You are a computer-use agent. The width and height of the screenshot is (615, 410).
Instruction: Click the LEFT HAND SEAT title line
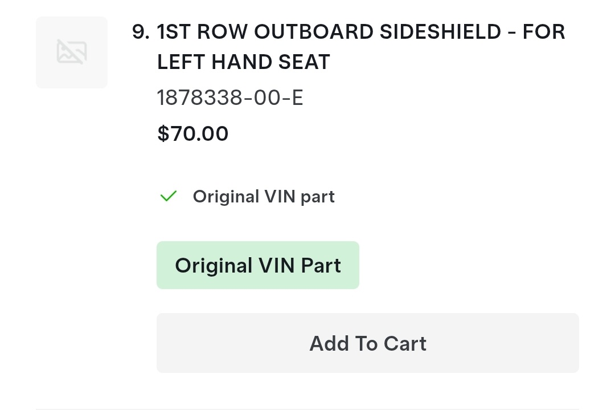point(243,62)
